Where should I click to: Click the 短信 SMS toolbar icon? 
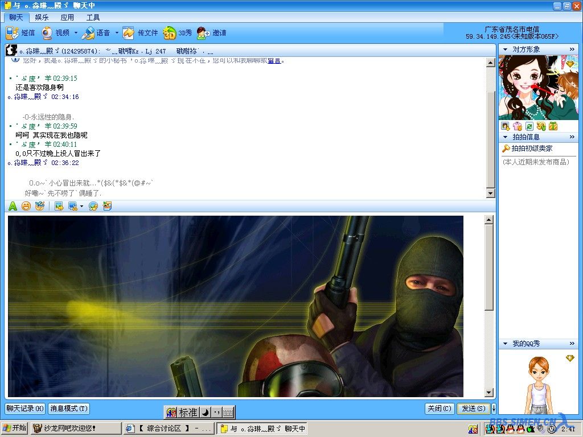tap(20, 33)
